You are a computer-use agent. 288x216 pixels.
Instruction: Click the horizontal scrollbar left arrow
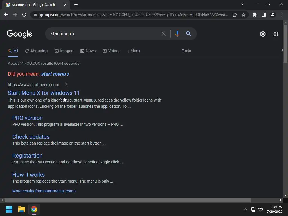[2, 200]
